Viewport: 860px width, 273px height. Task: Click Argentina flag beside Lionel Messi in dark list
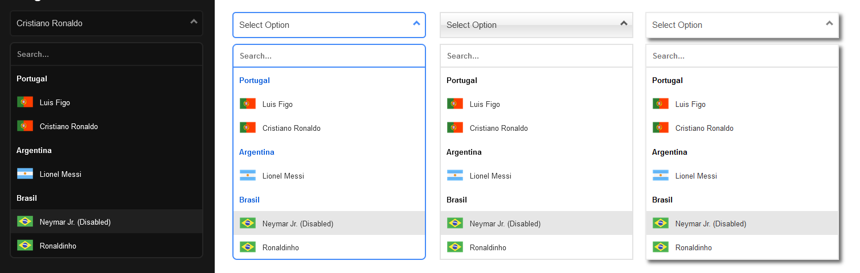pyautogui.click(x=25, y=174)
